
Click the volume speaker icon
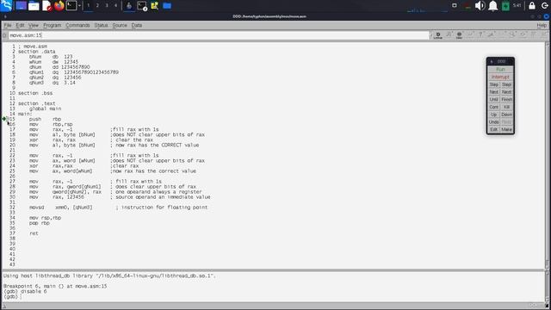pyautogui.click(x=480, y=6)
